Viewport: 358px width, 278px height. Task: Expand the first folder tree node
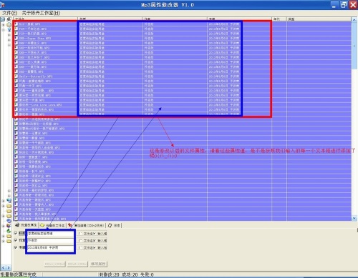tap(4, 24)
